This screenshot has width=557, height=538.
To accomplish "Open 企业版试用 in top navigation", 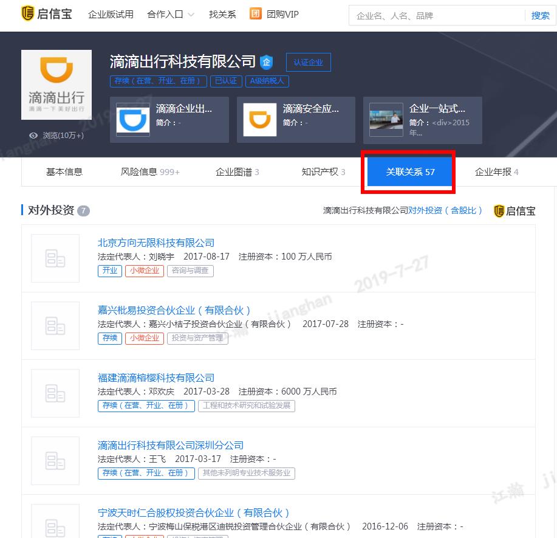I will (111, 15).
